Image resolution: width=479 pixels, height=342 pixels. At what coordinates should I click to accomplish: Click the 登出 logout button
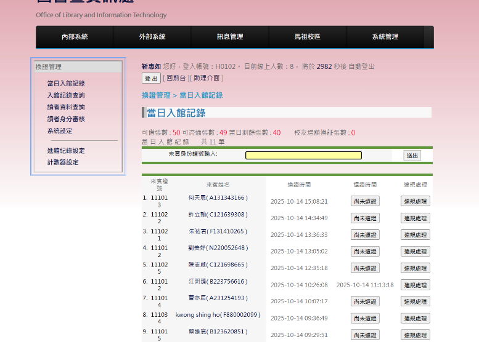click(151, 79)
